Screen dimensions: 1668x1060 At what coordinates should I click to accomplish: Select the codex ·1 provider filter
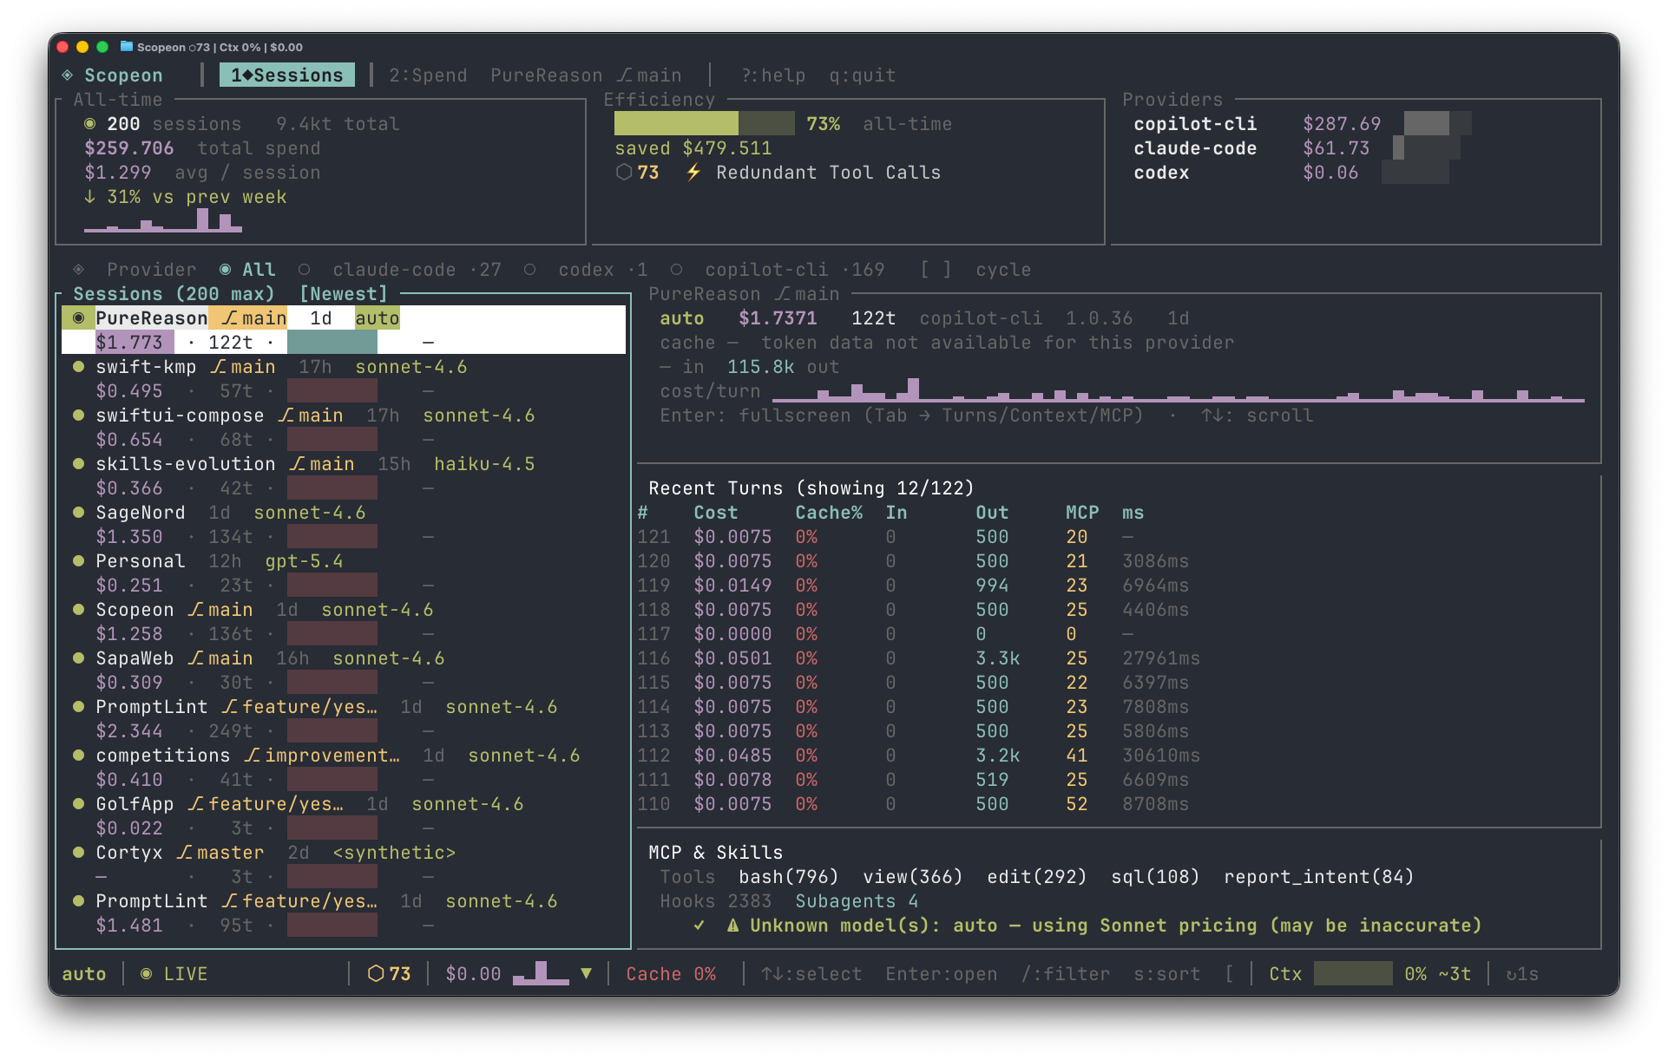click(x=586, y=270)
